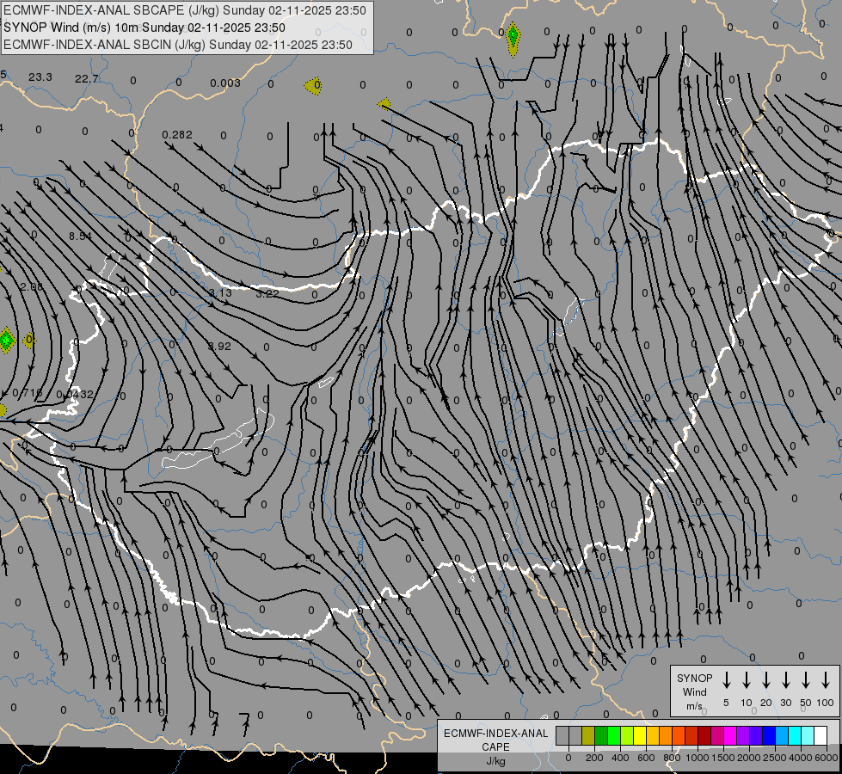Click the wind legend speed label 100

(x=826, y=703)
